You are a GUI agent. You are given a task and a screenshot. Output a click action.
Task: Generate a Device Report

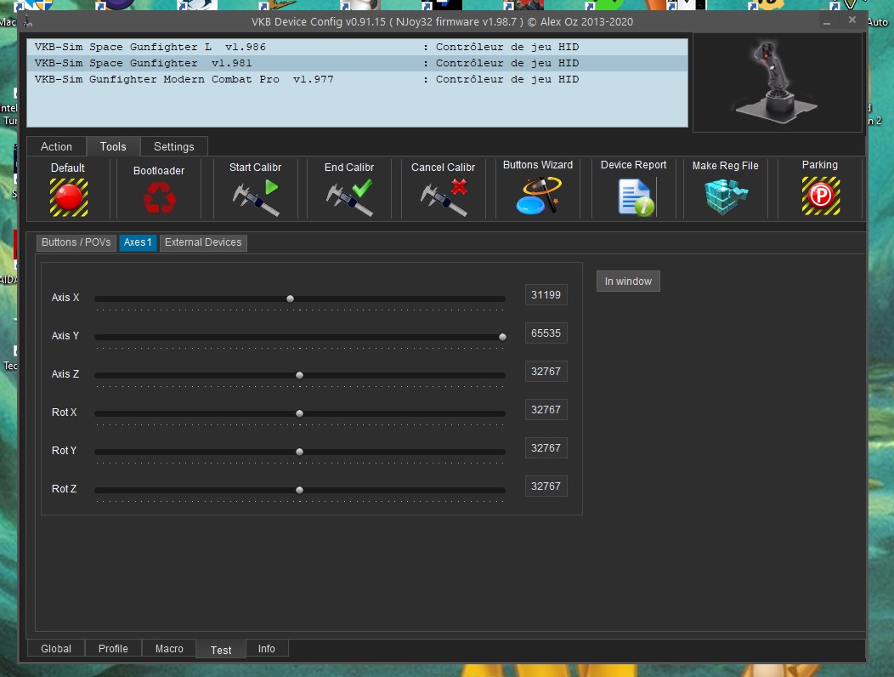(637, 197)
